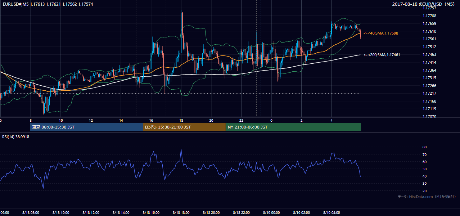Image resolution: width=460 pixels, height=216 pixels.
Task: Open the HistData.com data credit text
Action: (x=427, y=197)
